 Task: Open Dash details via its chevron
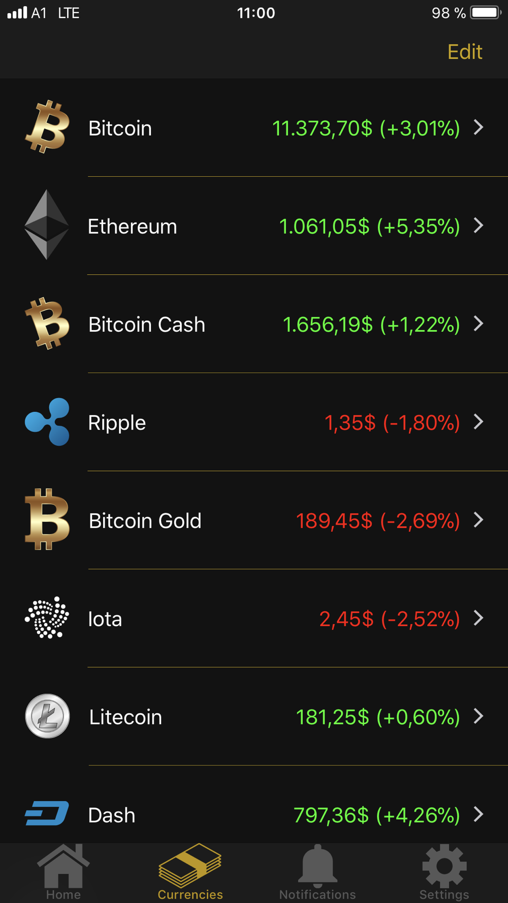(479, 814)
